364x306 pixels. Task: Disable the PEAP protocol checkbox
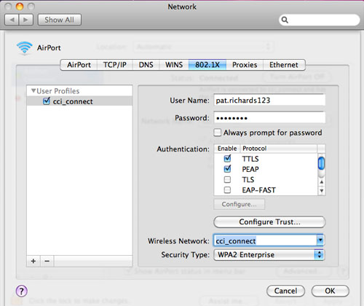point(228,169)
